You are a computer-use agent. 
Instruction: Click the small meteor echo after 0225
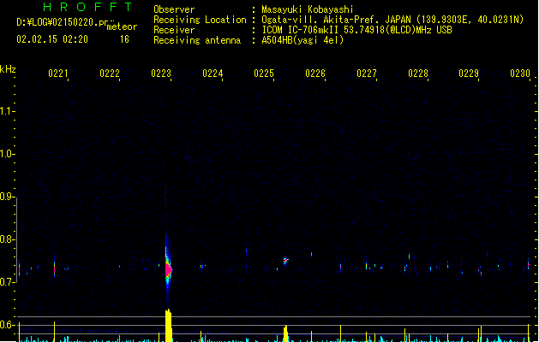(285, 262)
